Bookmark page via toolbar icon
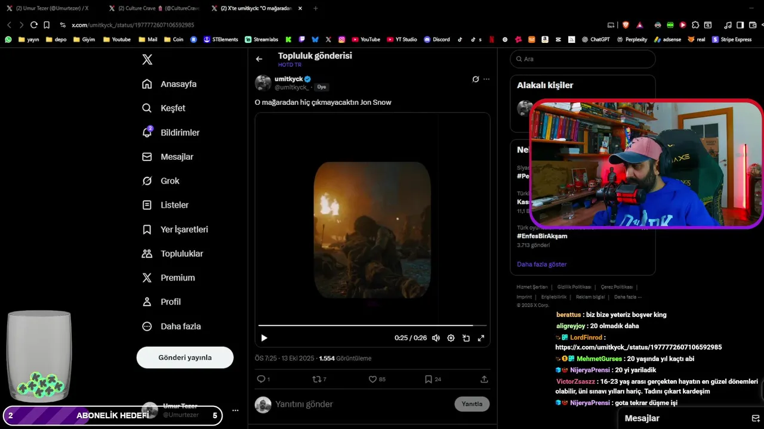This screenshot has height=429, width=764. 47,25
